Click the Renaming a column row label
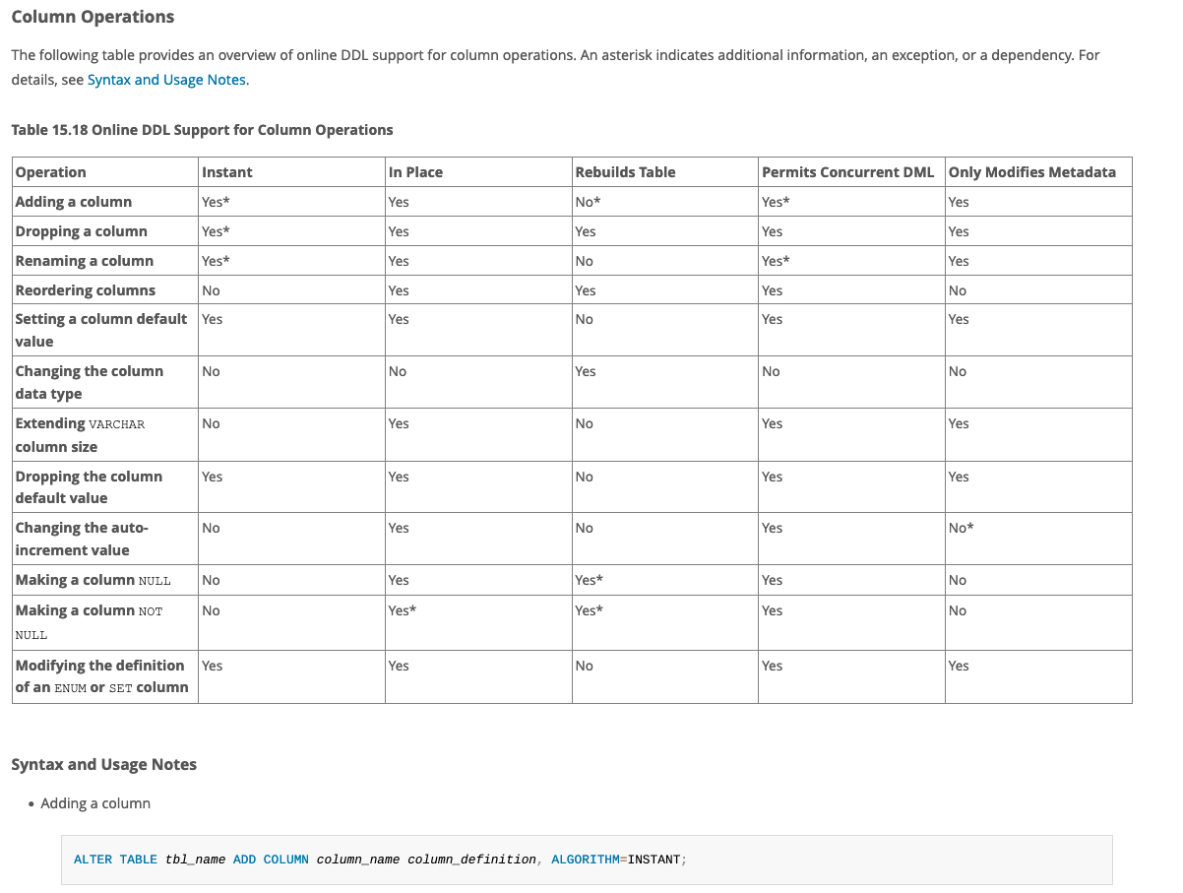 click(85, 261)
